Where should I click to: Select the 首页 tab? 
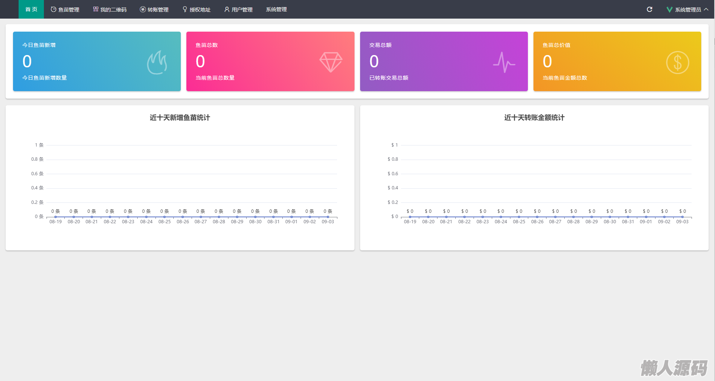click(x=31, y=9)
